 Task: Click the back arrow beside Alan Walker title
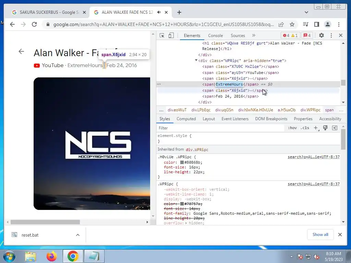21,51
